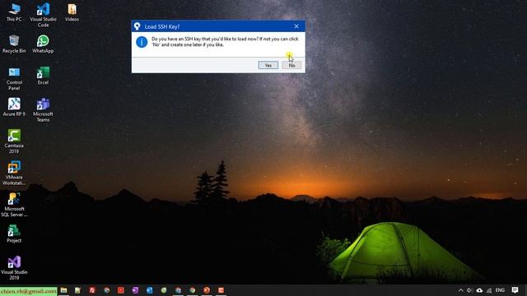Select the Excel desktop icon

pos(43,76)
